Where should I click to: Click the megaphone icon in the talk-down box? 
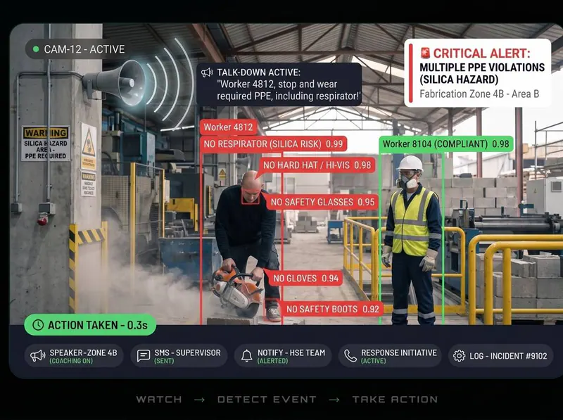pos(207,72)
